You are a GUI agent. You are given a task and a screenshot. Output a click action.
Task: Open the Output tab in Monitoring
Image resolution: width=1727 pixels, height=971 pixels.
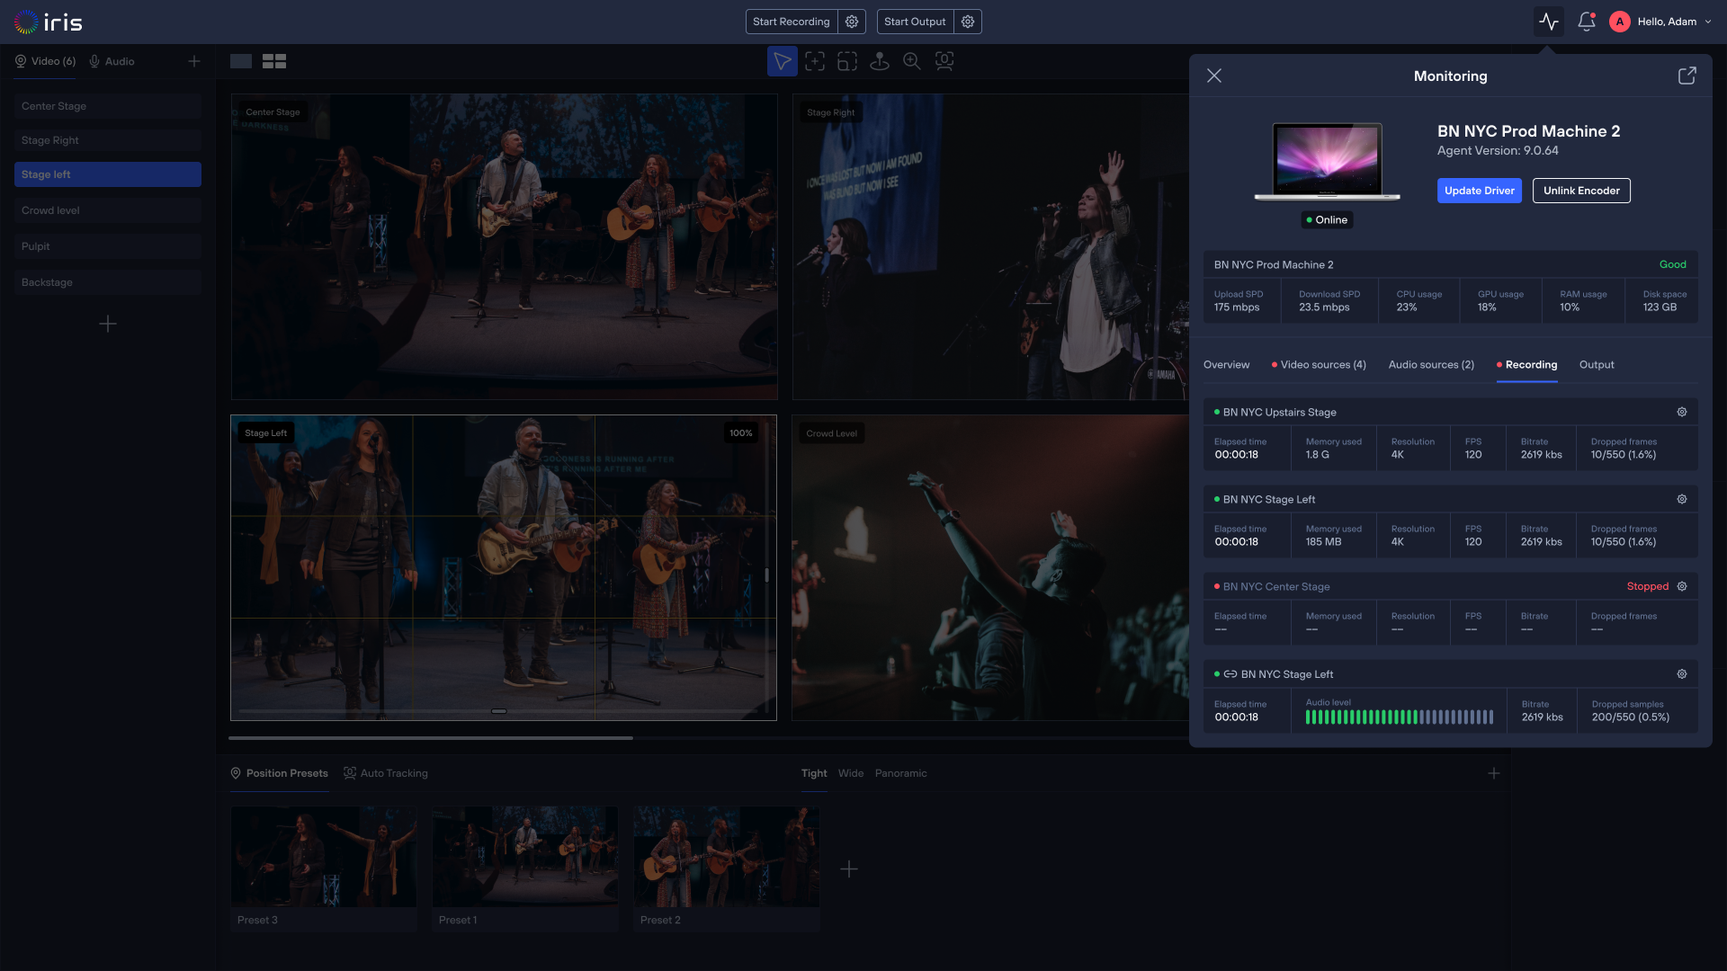pos(1597,365)
